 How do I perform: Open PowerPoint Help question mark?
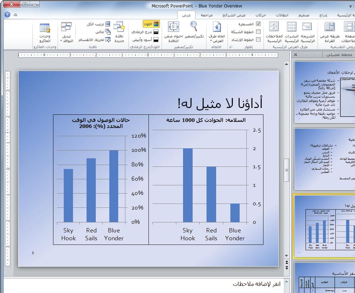pos(7,15)
